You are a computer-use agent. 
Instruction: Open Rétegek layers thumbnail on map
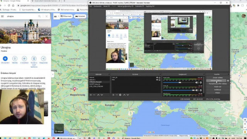[x=59, y=129]
